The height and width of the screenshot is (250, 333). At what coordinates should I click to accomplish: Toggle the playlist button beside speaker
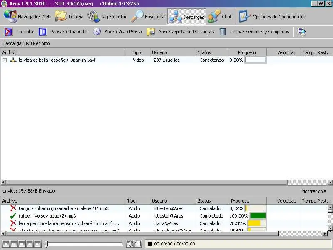pyautogui.click(x=138, y=244)
